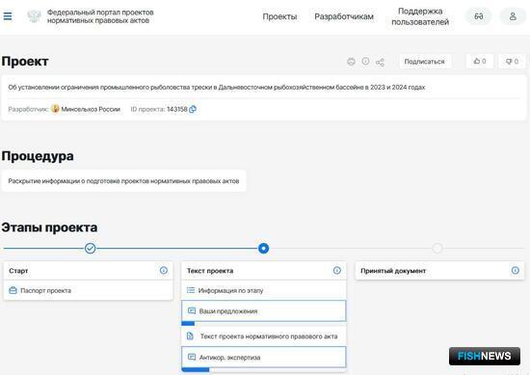Select the Принятый документ stage marker

tap(437, 248)
